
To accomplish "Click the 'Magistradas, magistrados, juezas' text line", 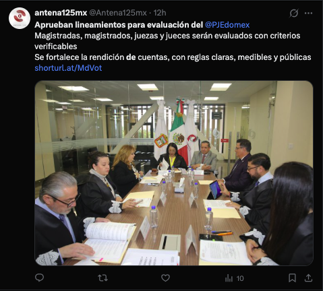I will 167,36.
